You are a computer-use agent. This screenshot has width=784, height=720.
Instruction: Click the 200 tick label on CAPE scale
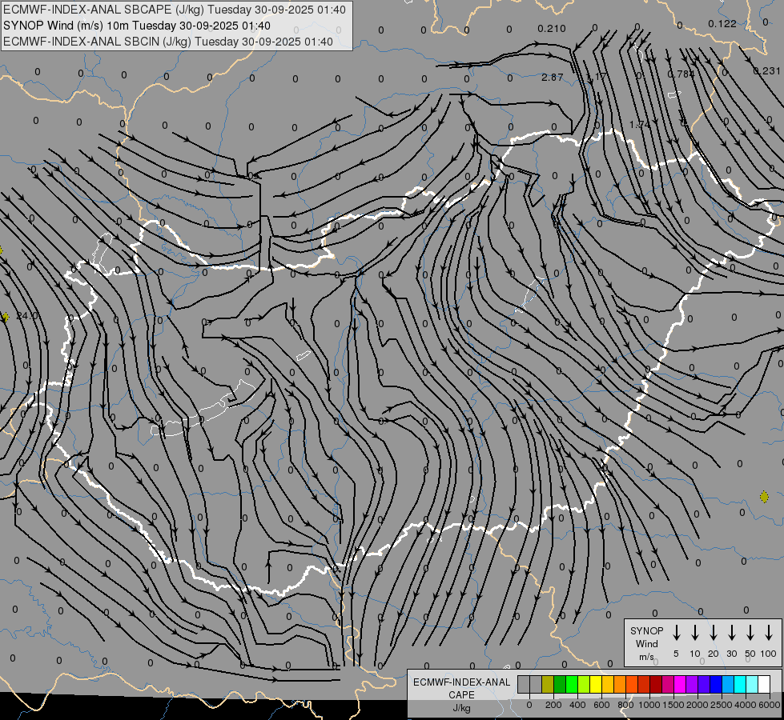[x=553, y=705]
